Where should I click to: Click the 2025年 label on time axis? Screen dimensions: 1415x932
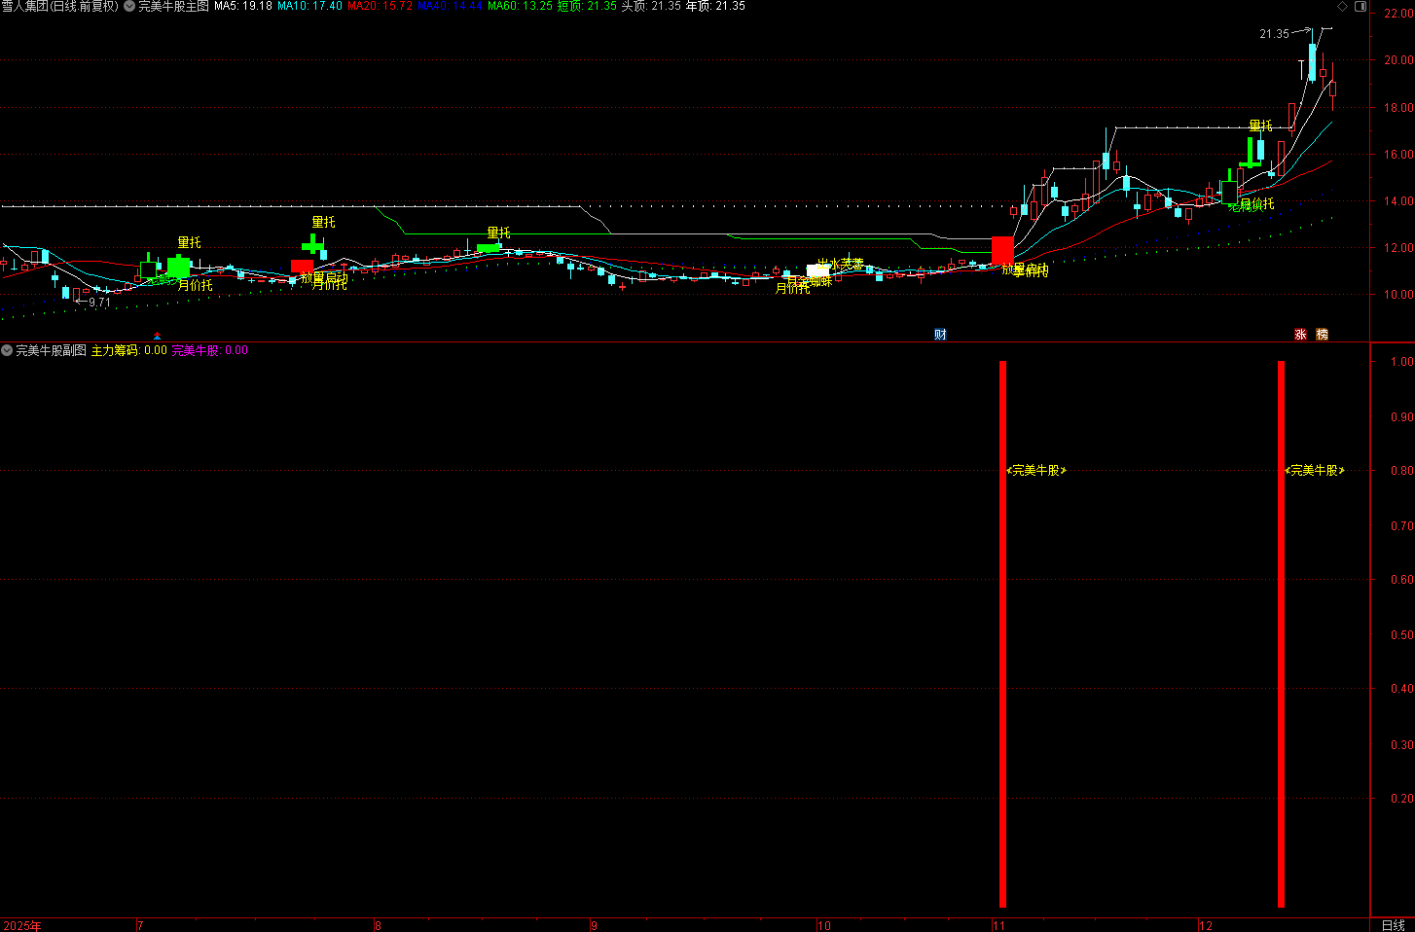click(x=22, y=925)
